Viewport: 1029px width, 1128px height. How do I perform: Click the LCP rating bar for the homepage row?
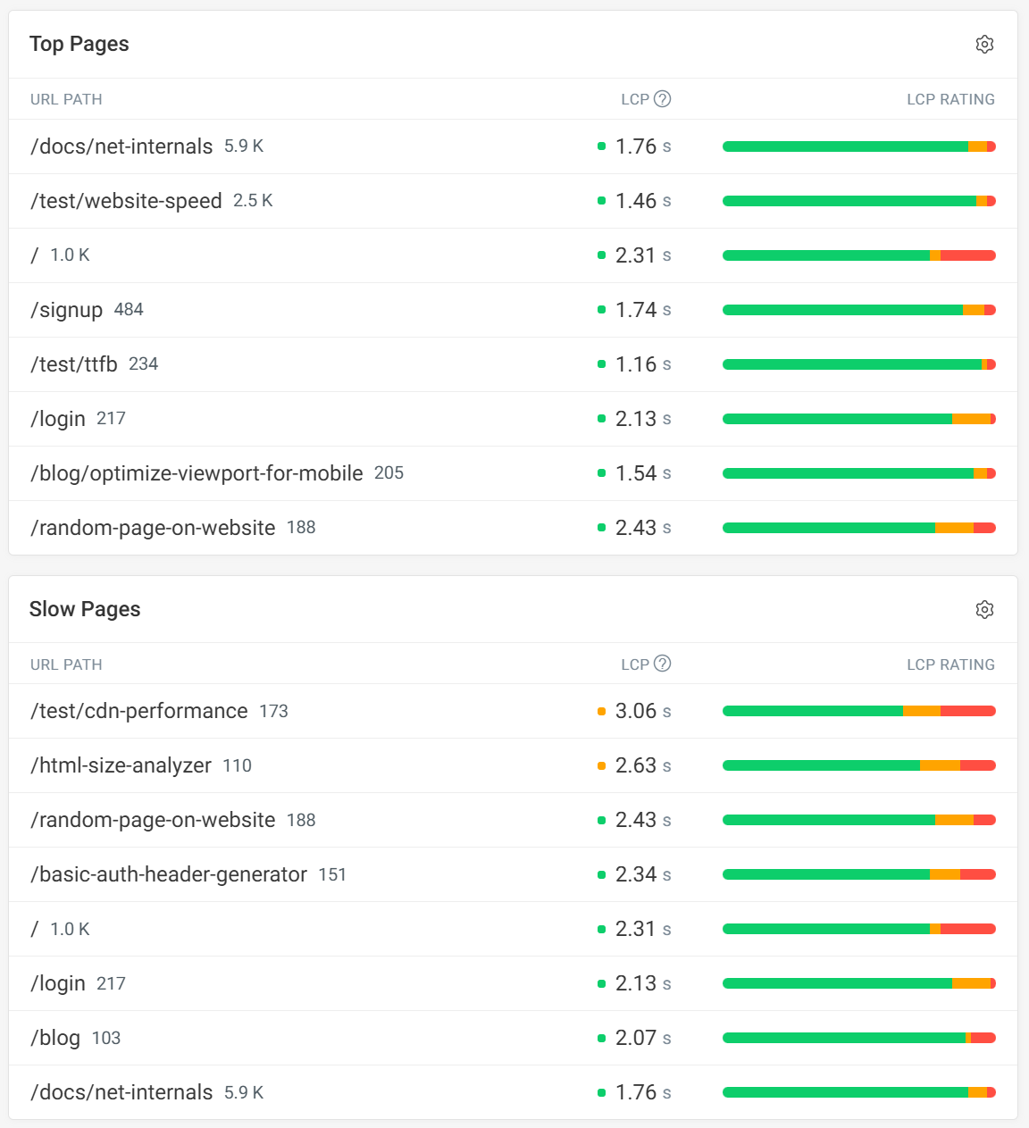click(857, 255)
